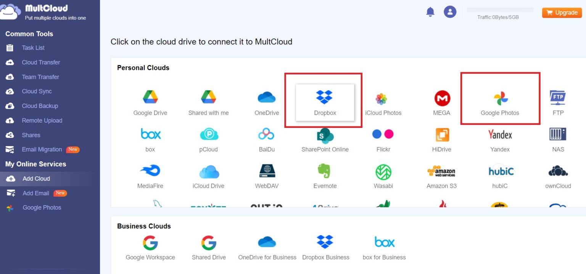Go to Cloud Sync tool
Viewport: 586px width, 274px height.
pyautogui.click(x=37, y=91)
